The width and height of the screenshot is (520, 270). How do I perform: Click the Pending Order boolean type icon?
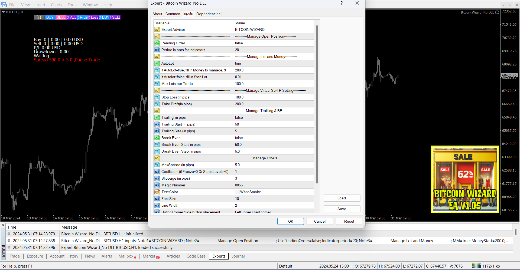click(x=157, y=43)
